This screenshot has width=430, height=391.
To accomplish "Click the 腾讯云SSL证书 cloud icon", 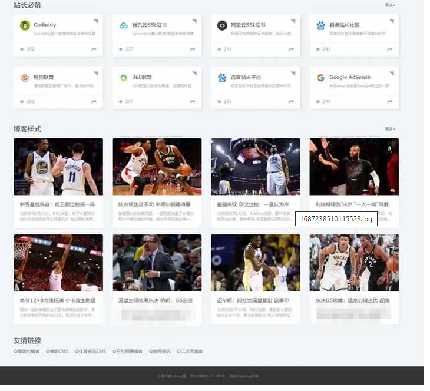I will tap(124, 25).
